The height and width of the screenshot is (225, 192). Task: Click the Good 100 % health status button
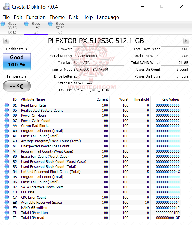(x=17, y=62)
